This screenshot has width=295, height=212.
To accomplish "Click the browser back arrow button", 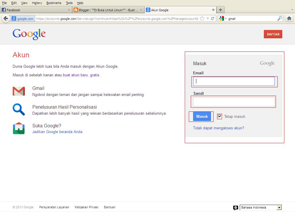I will tap(6, 19).
